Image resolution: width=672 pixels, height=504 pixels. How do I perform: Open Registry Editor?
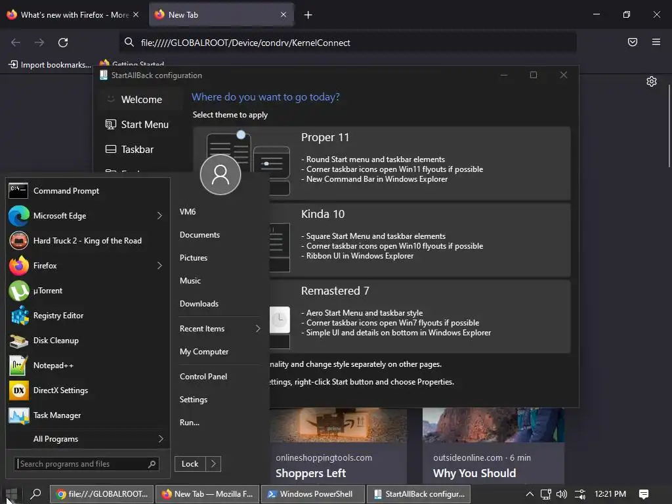88,316
